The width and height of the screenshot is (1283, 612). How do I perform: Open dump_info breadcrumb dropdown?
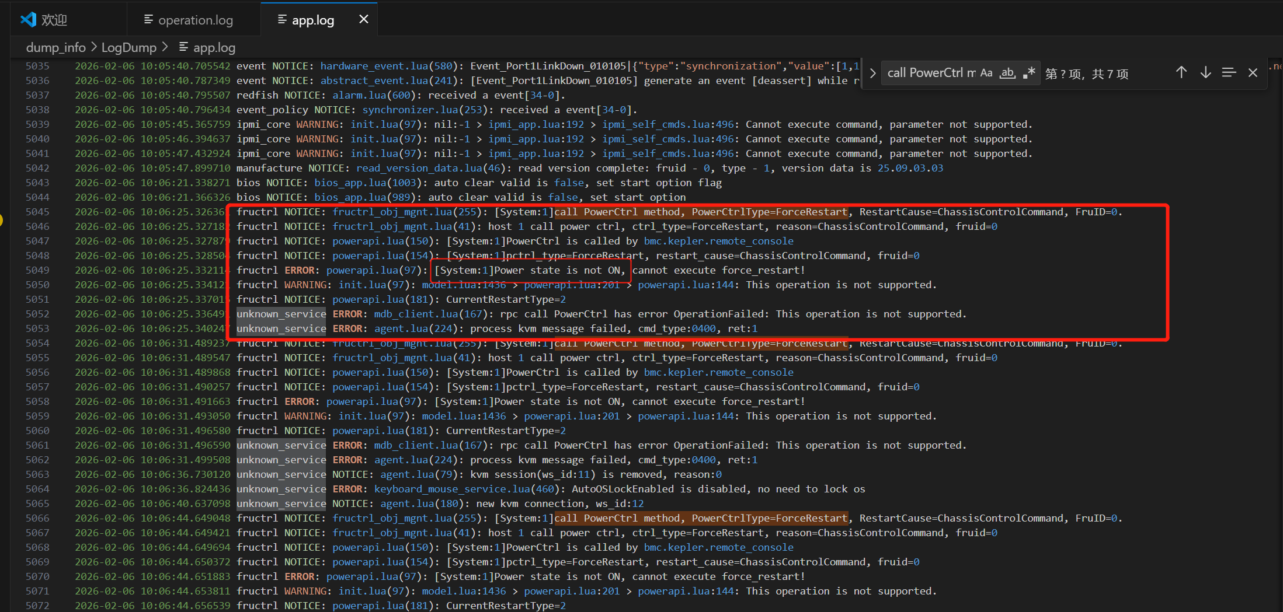[55, 47]
